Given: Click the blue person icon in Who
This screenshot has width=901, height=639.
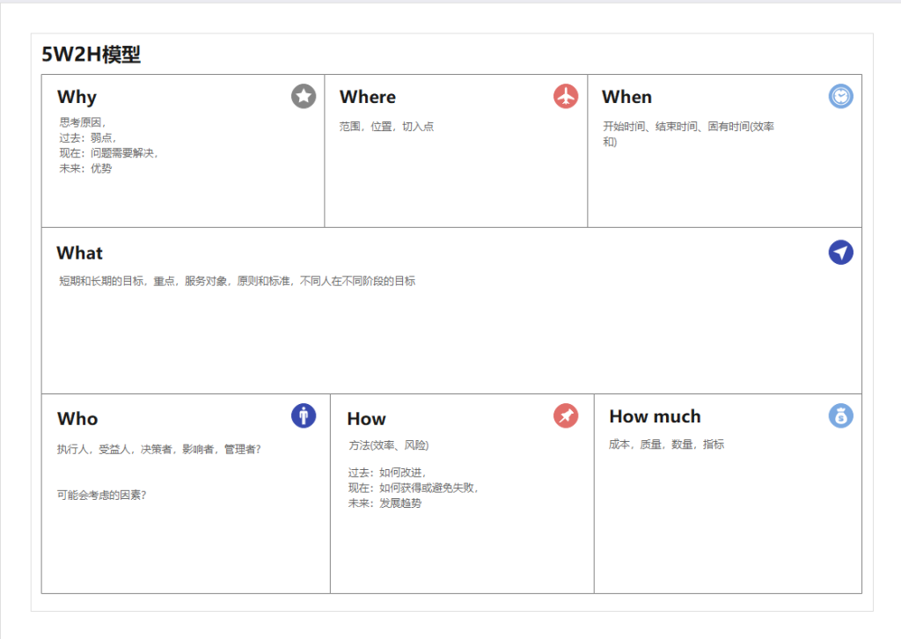Looking at the screenshot, I should pyautogui.click(x=304, y=415).
